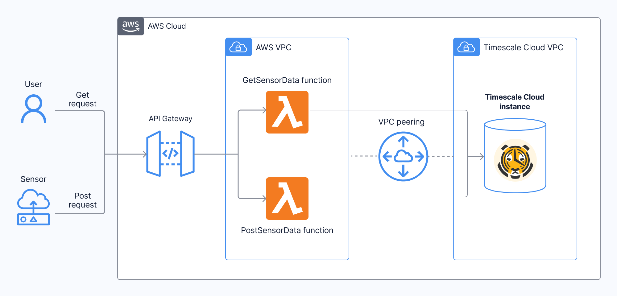Click the VPC peering circular icon

click(403, 157)
